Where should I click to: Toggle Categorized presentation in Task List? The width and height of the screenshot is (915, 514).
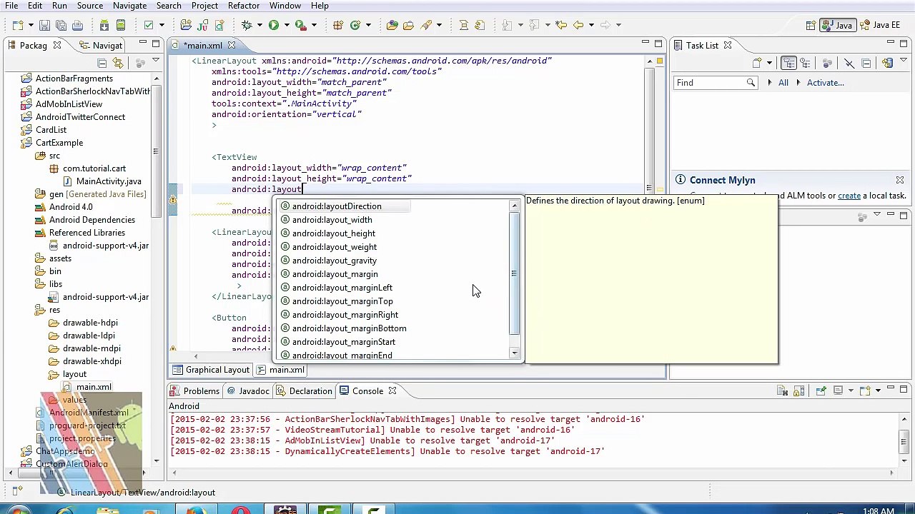click(x=788, y=63)
